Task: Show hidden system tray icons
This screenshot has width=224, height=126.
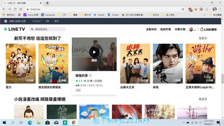Action: pos(184,123)
